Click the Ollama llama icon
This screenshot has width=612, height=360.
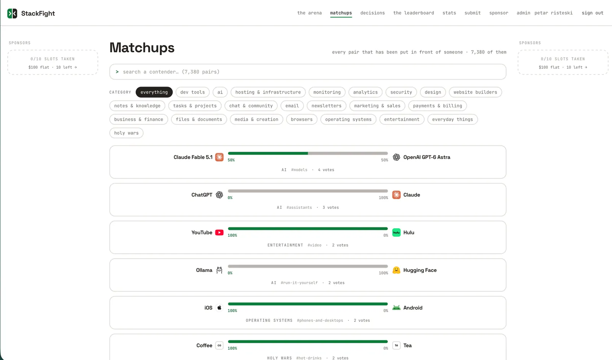tap(219, 270)
